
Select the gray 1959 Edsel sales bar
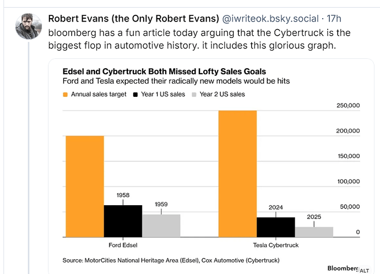click(161, 226)
